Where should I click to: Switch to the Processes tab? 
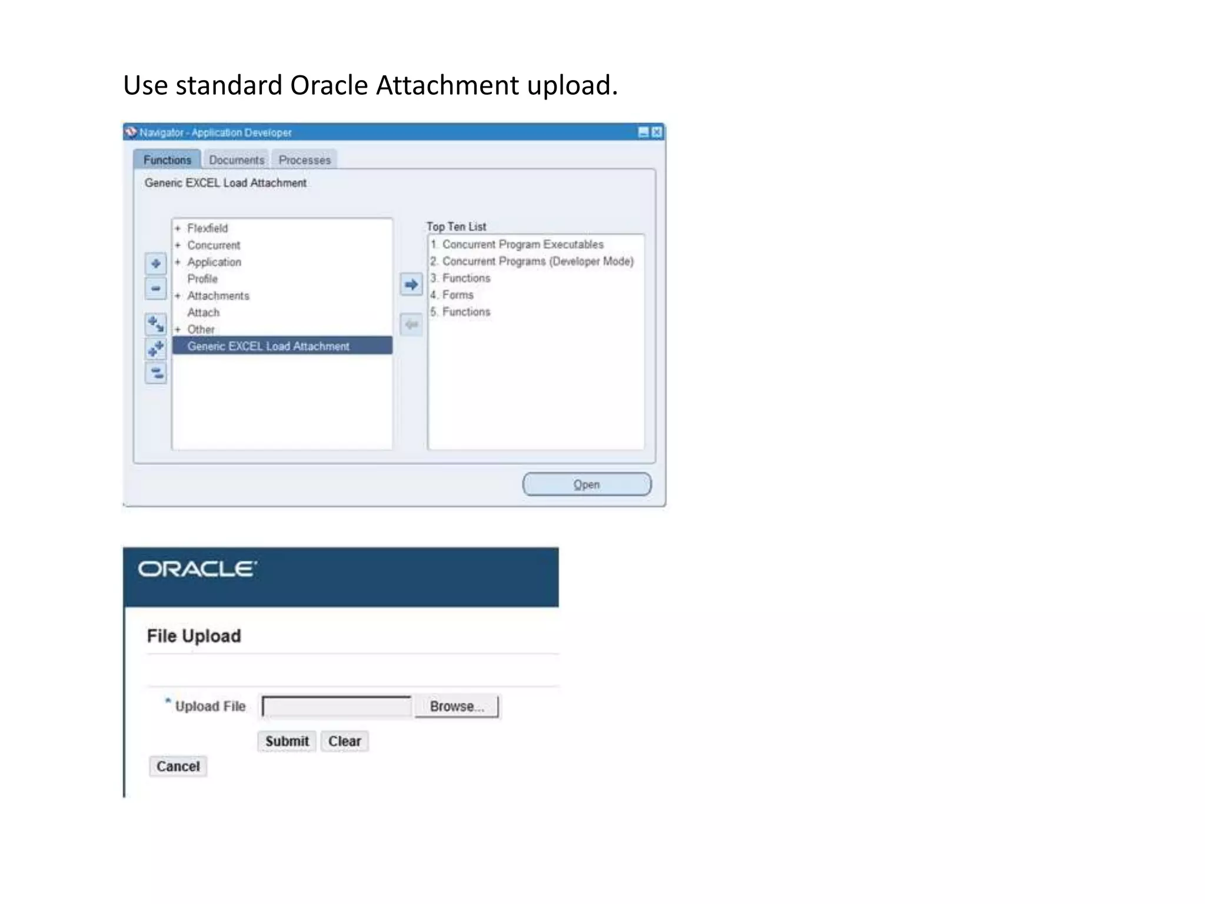click(304, 160)
